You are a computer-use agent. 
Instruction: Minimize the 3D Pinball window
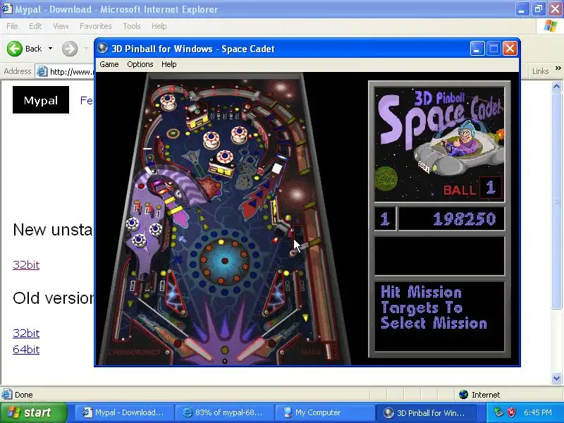(x=477, y=49)
